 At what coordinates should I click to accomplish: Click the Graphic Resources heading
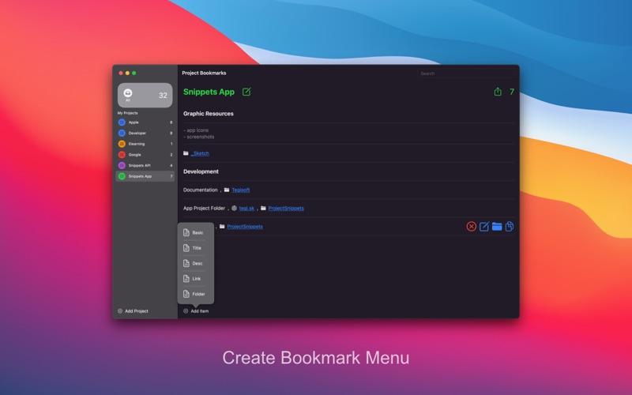pyautogui.click(x=209, y=114)
